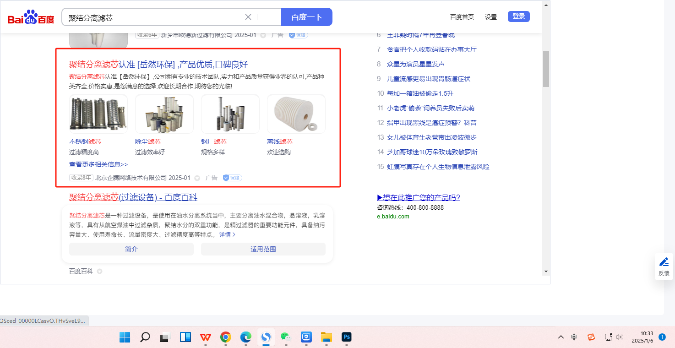Click the 除尘滤芯 product image

(164, 114)
